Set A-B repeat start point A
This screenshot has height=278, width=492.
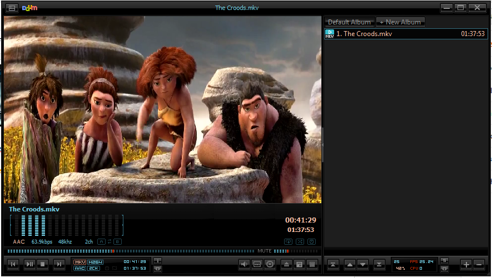101,242
